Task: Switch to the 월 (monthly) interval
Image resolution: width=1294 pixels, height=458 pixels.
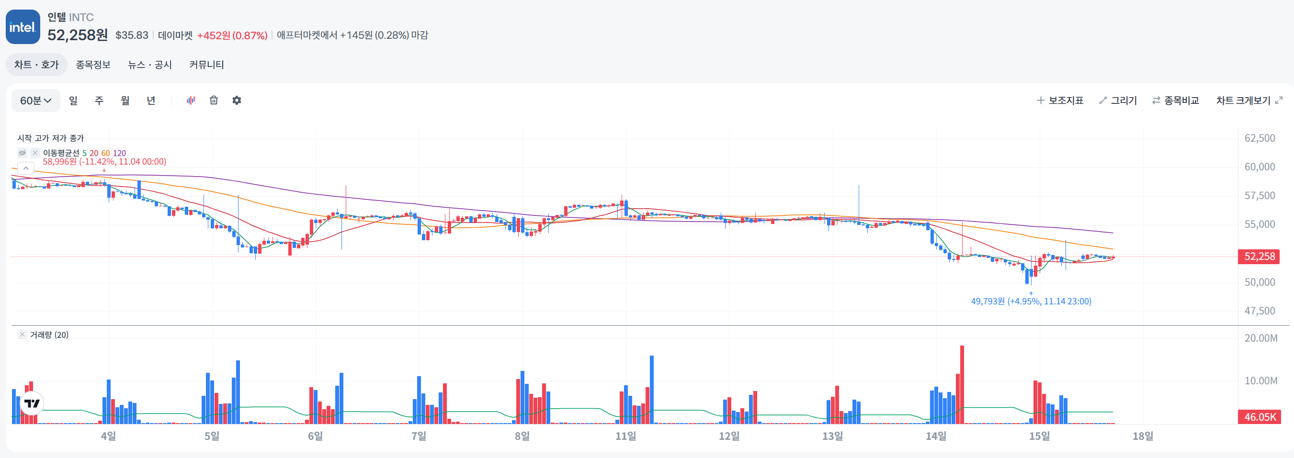Action: pyautogui.click(x=125, y=101)
